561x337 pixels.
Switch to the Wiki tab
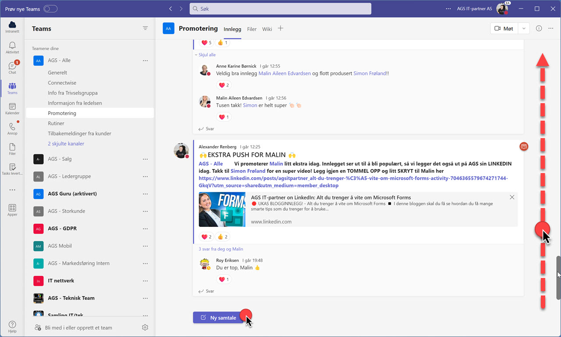[267, 29]
